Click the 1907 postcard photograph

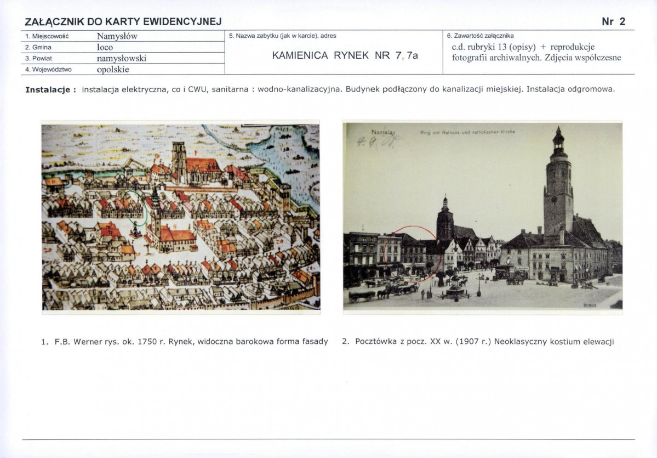pyautogui.click(x=482, y=217)
